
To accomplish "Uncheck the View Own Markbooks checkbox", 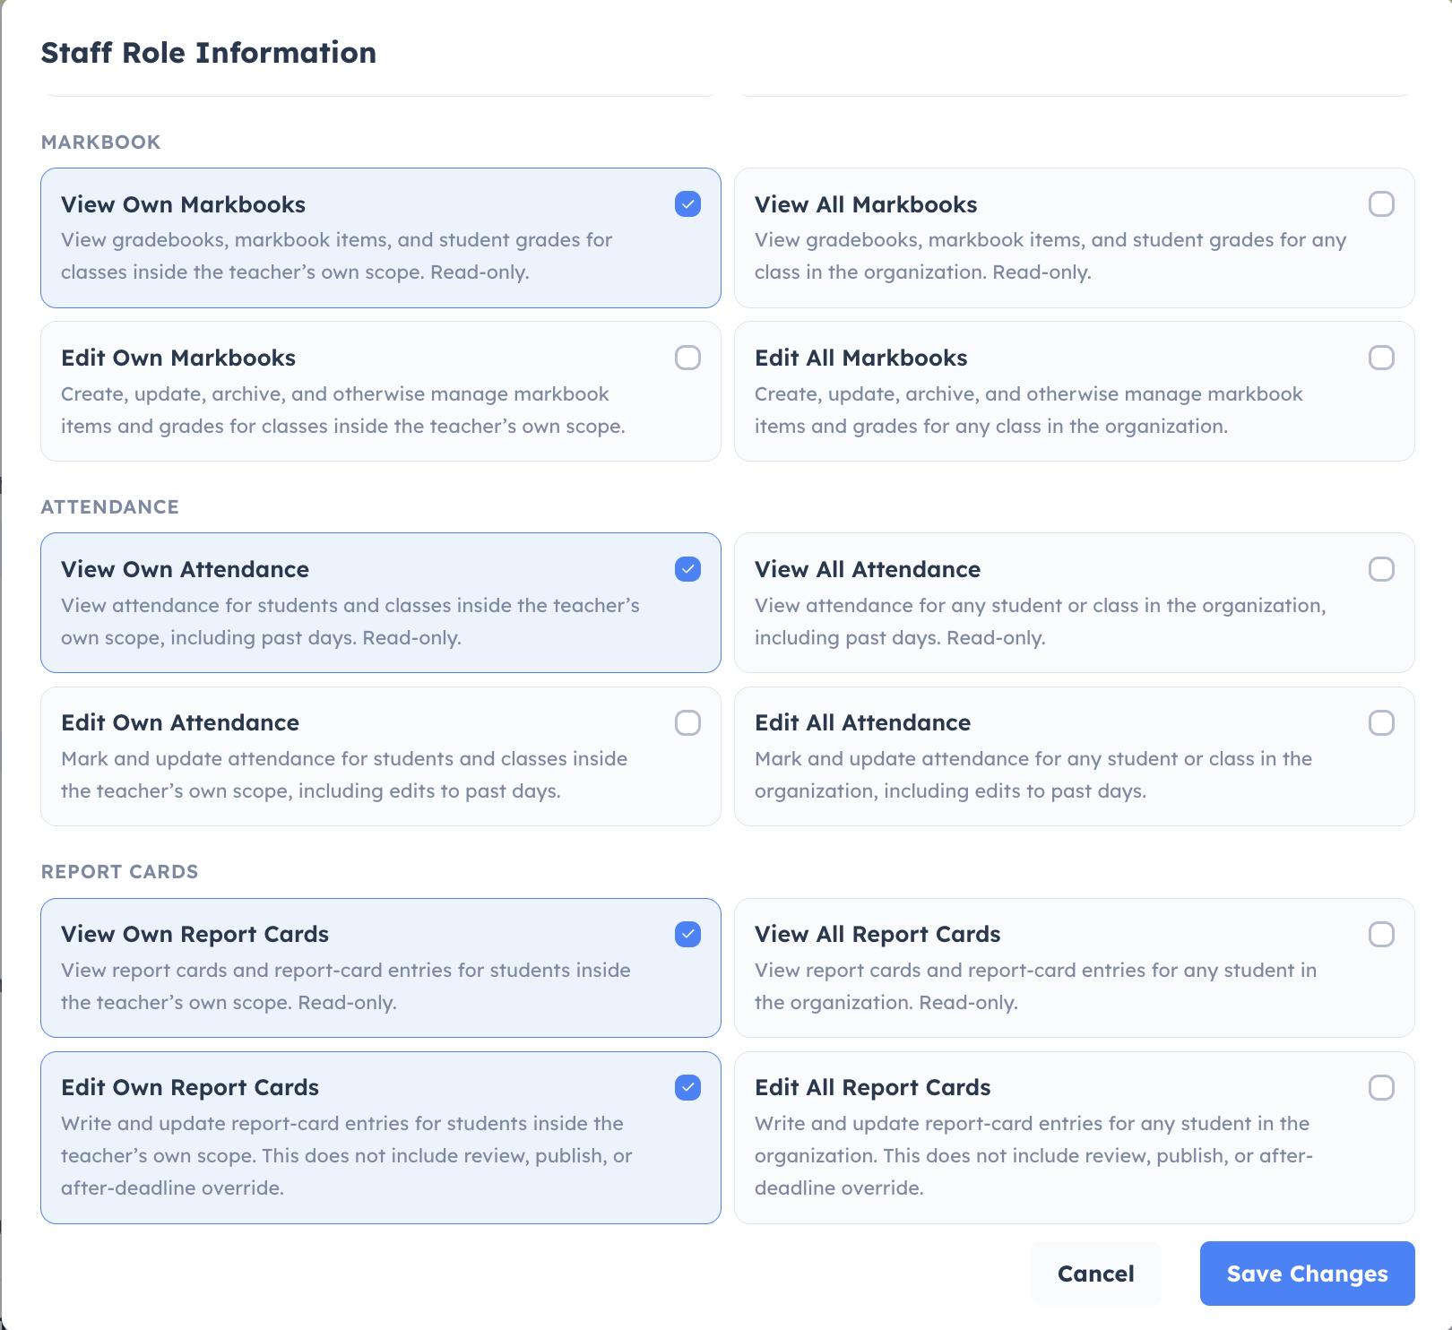I will 687,204.
